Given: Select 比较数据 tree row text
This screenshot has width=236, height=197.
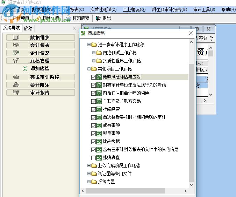Looking at the screenshot, I should tap(112, 142).
